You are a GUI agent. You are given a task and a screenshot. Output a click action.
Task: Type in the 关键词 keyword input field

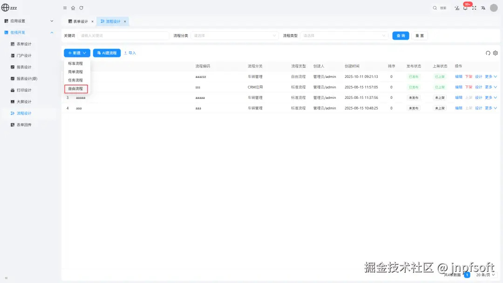point(123,35)
